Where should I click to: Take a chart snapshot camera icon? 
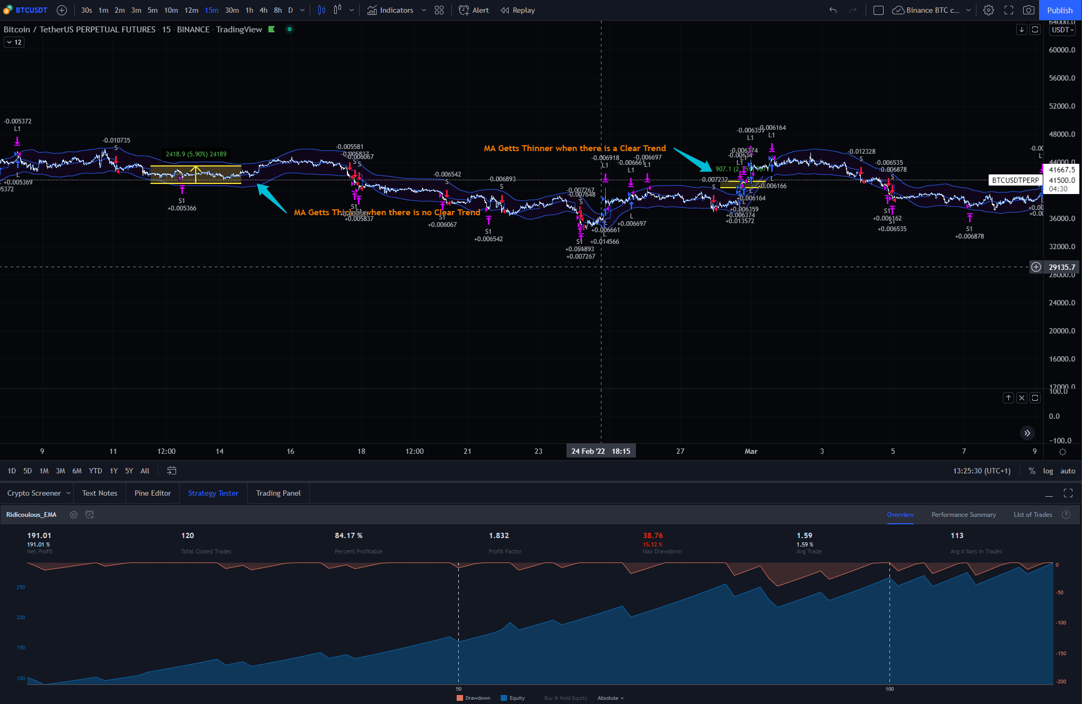coord(1028,10)
